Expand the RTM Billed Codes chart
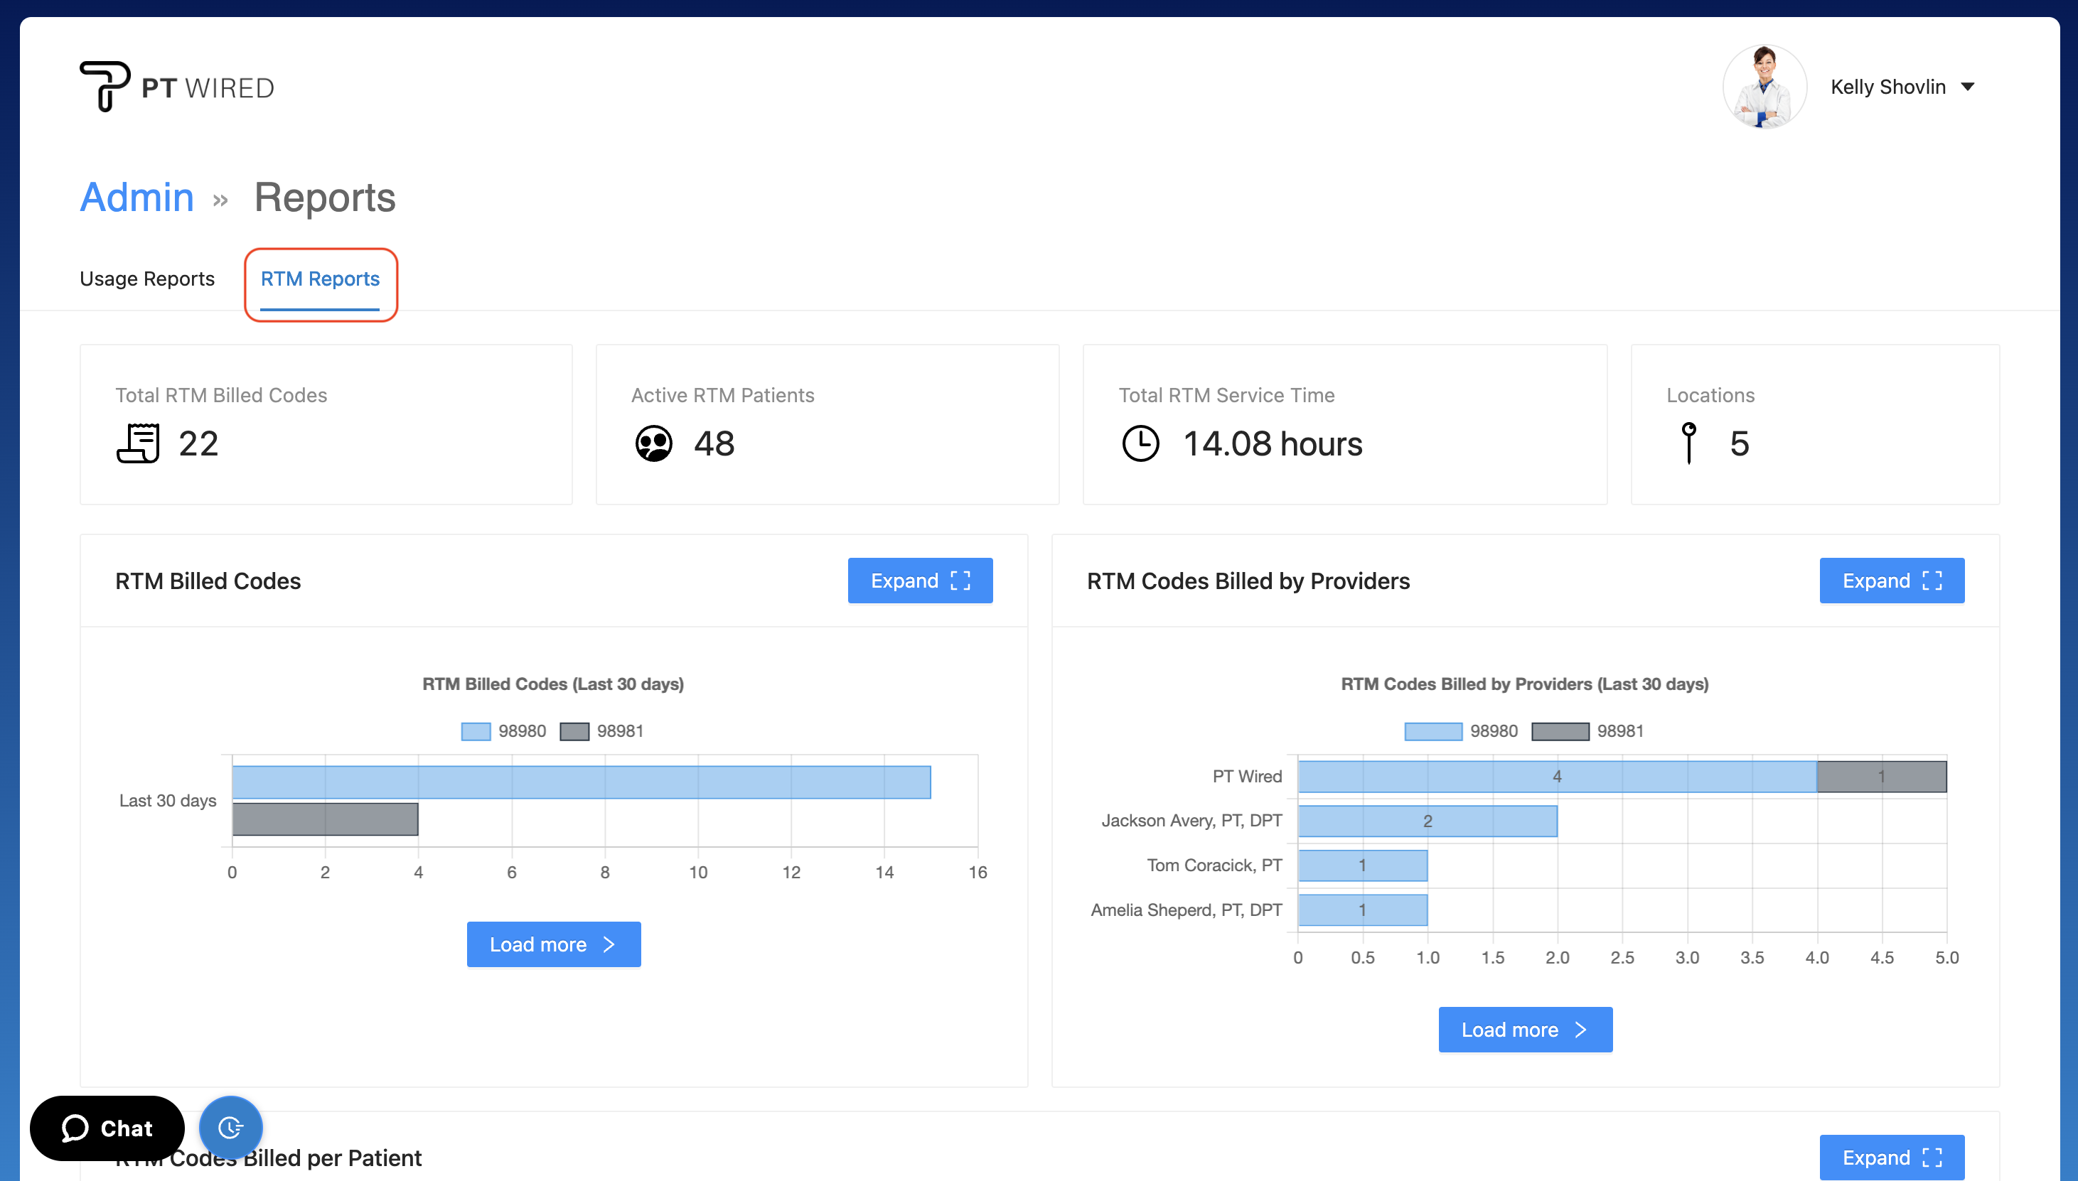 [919, 581]
